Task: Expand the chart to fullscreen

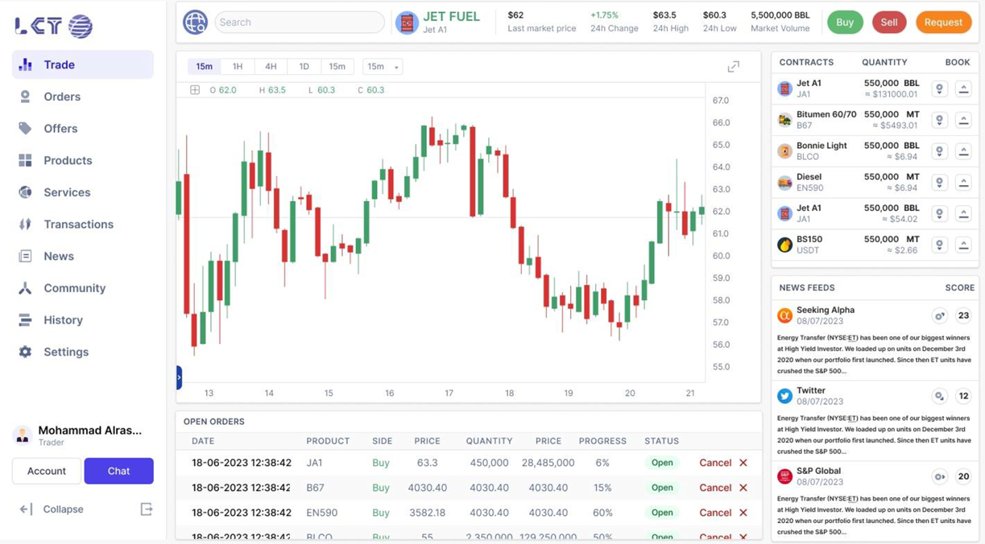Action: [x=733, y=67]
